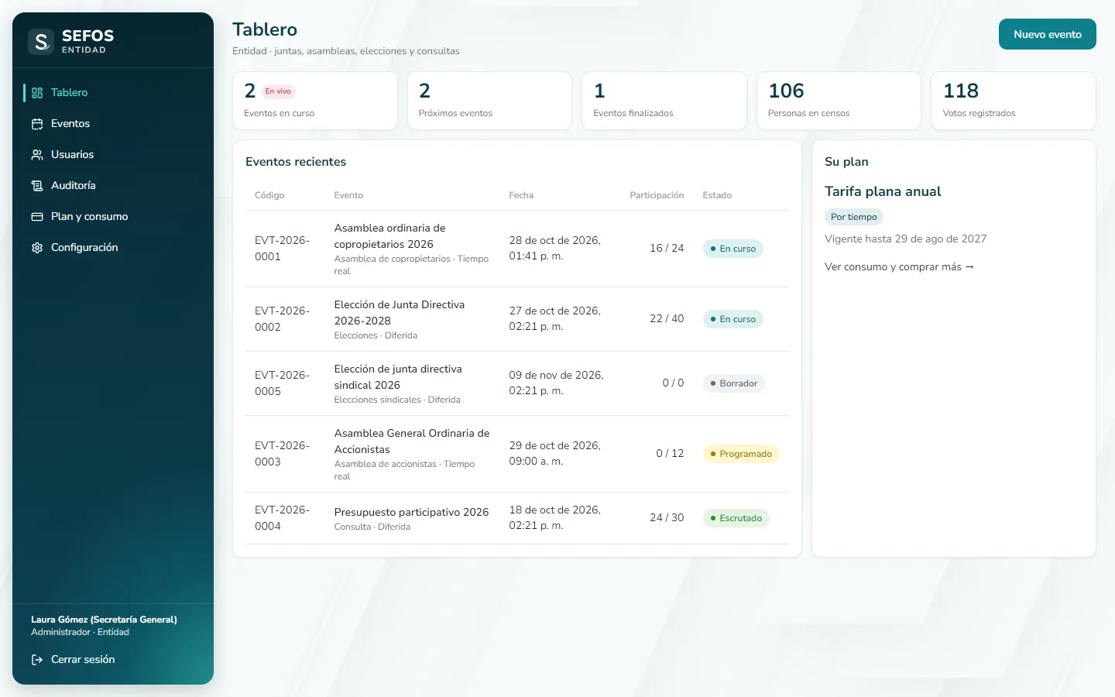Click the Auditoría scroll icon
The height and width of the screenshot is (697, 1115).
tap(37, 186)
